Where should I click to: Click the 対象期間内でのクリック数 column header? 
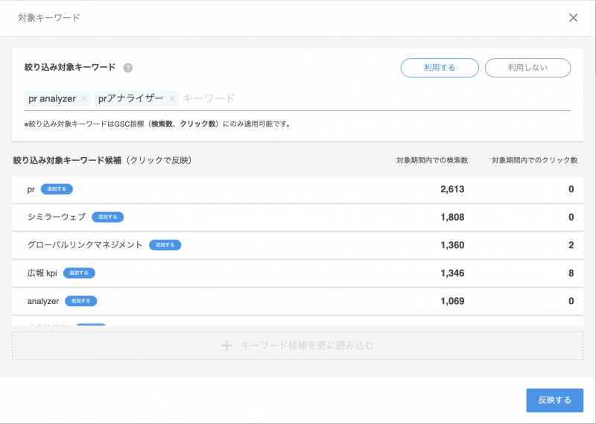tap(534, 160)
